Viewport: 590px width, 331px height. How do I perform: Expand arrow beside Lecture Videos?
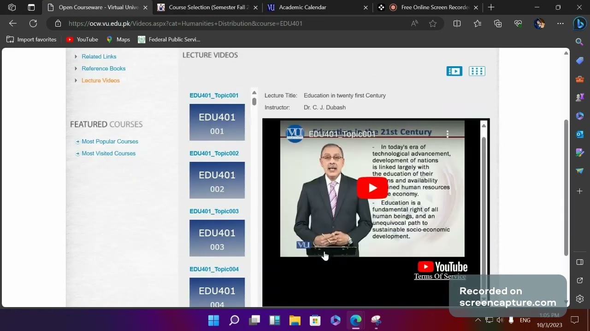[x=76, y=80]
